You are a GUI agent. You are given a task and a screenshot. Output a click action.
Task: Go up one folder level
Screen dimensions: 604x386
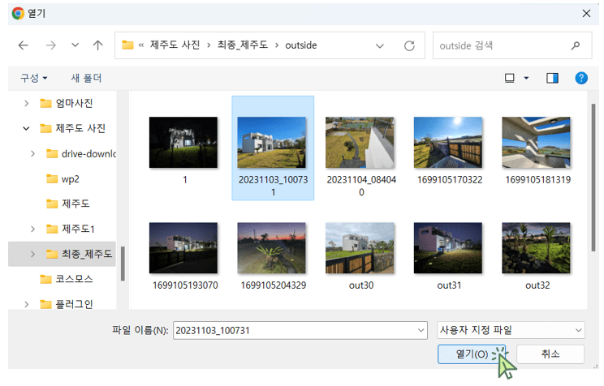point(98,45)
